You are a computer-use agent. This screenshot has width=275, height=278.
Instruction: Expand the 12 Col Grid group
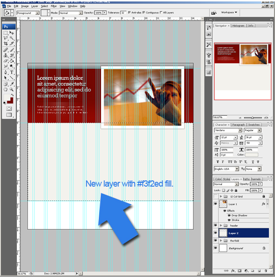pyautogui.click(x=221, y=196)
